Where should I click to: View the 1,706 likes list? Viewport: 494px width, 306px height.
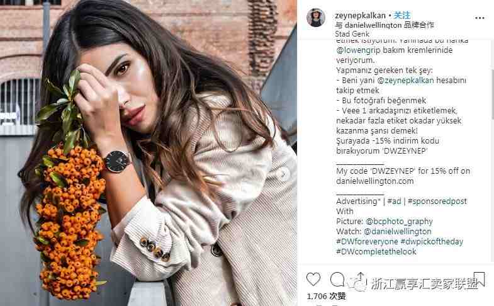[x=326, y=296]
